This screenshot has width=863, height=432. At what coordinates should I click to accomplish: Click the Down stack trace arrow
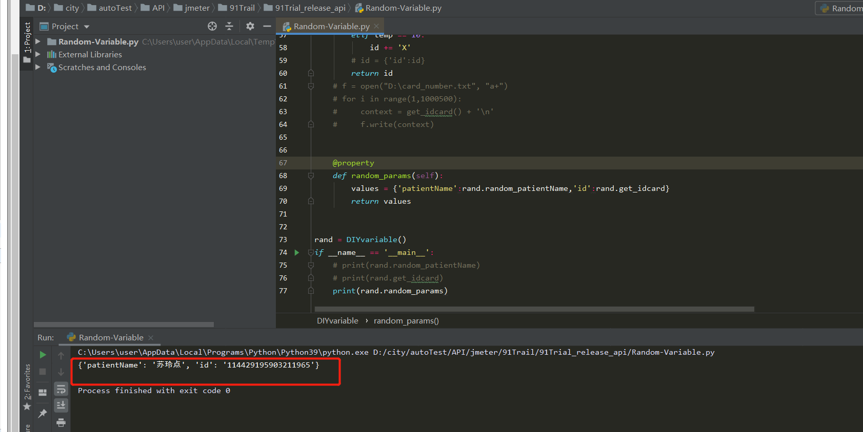coord(61,372)
